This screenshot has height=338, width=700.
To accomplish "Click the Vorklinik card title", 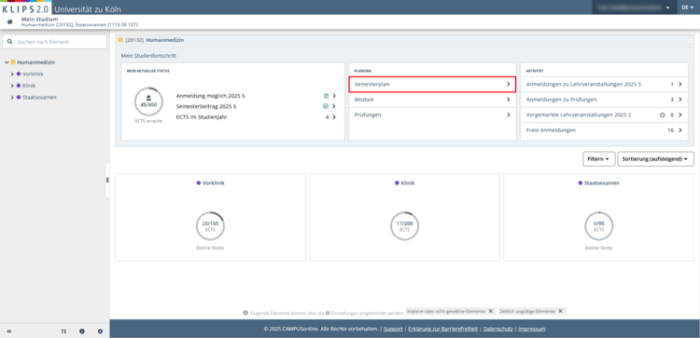I will click(x=214, y=183).
